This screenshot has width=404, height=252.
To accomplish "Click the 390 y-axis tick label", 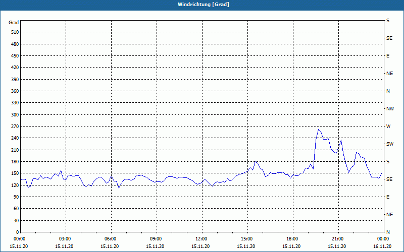I will pos(15,80).
